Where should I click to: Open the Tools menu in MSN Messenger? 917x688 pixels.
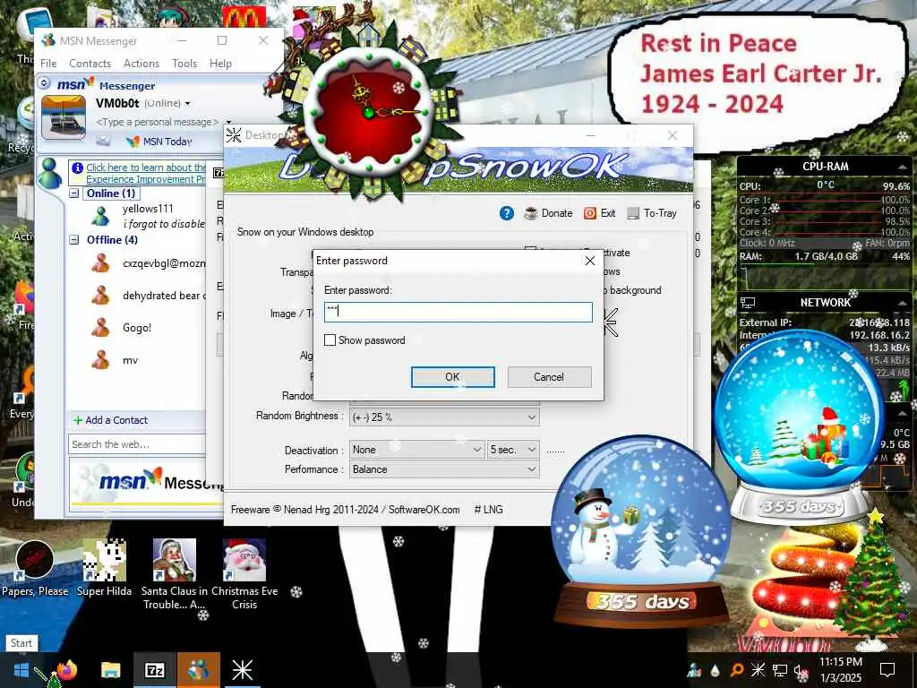184,64
